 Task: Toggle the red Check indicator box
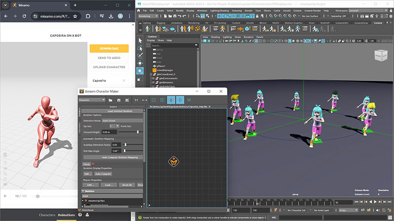[93, 164]
